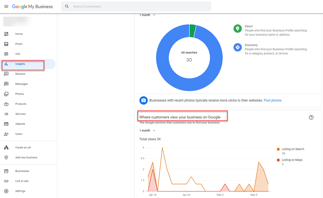Click the search magnifier icon
323x198 pixels.
[x=67, y=6]
